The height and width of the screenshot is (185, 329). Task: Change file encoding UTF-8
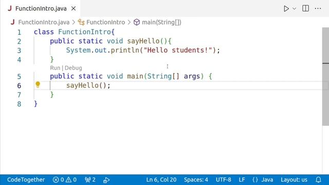224,180
